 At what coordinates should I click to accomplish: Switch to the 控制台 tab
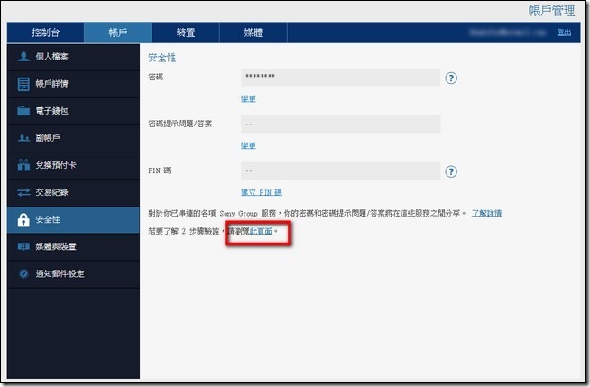[x=45, y=32]
